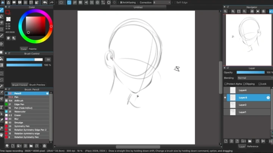Open the Layer3 settings gear

tap(268, 97)
